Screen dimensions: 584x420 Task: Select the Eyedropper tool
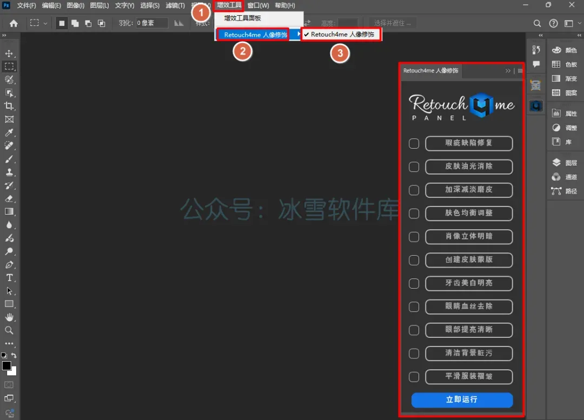pyautogui.click(x=9, y=132)
